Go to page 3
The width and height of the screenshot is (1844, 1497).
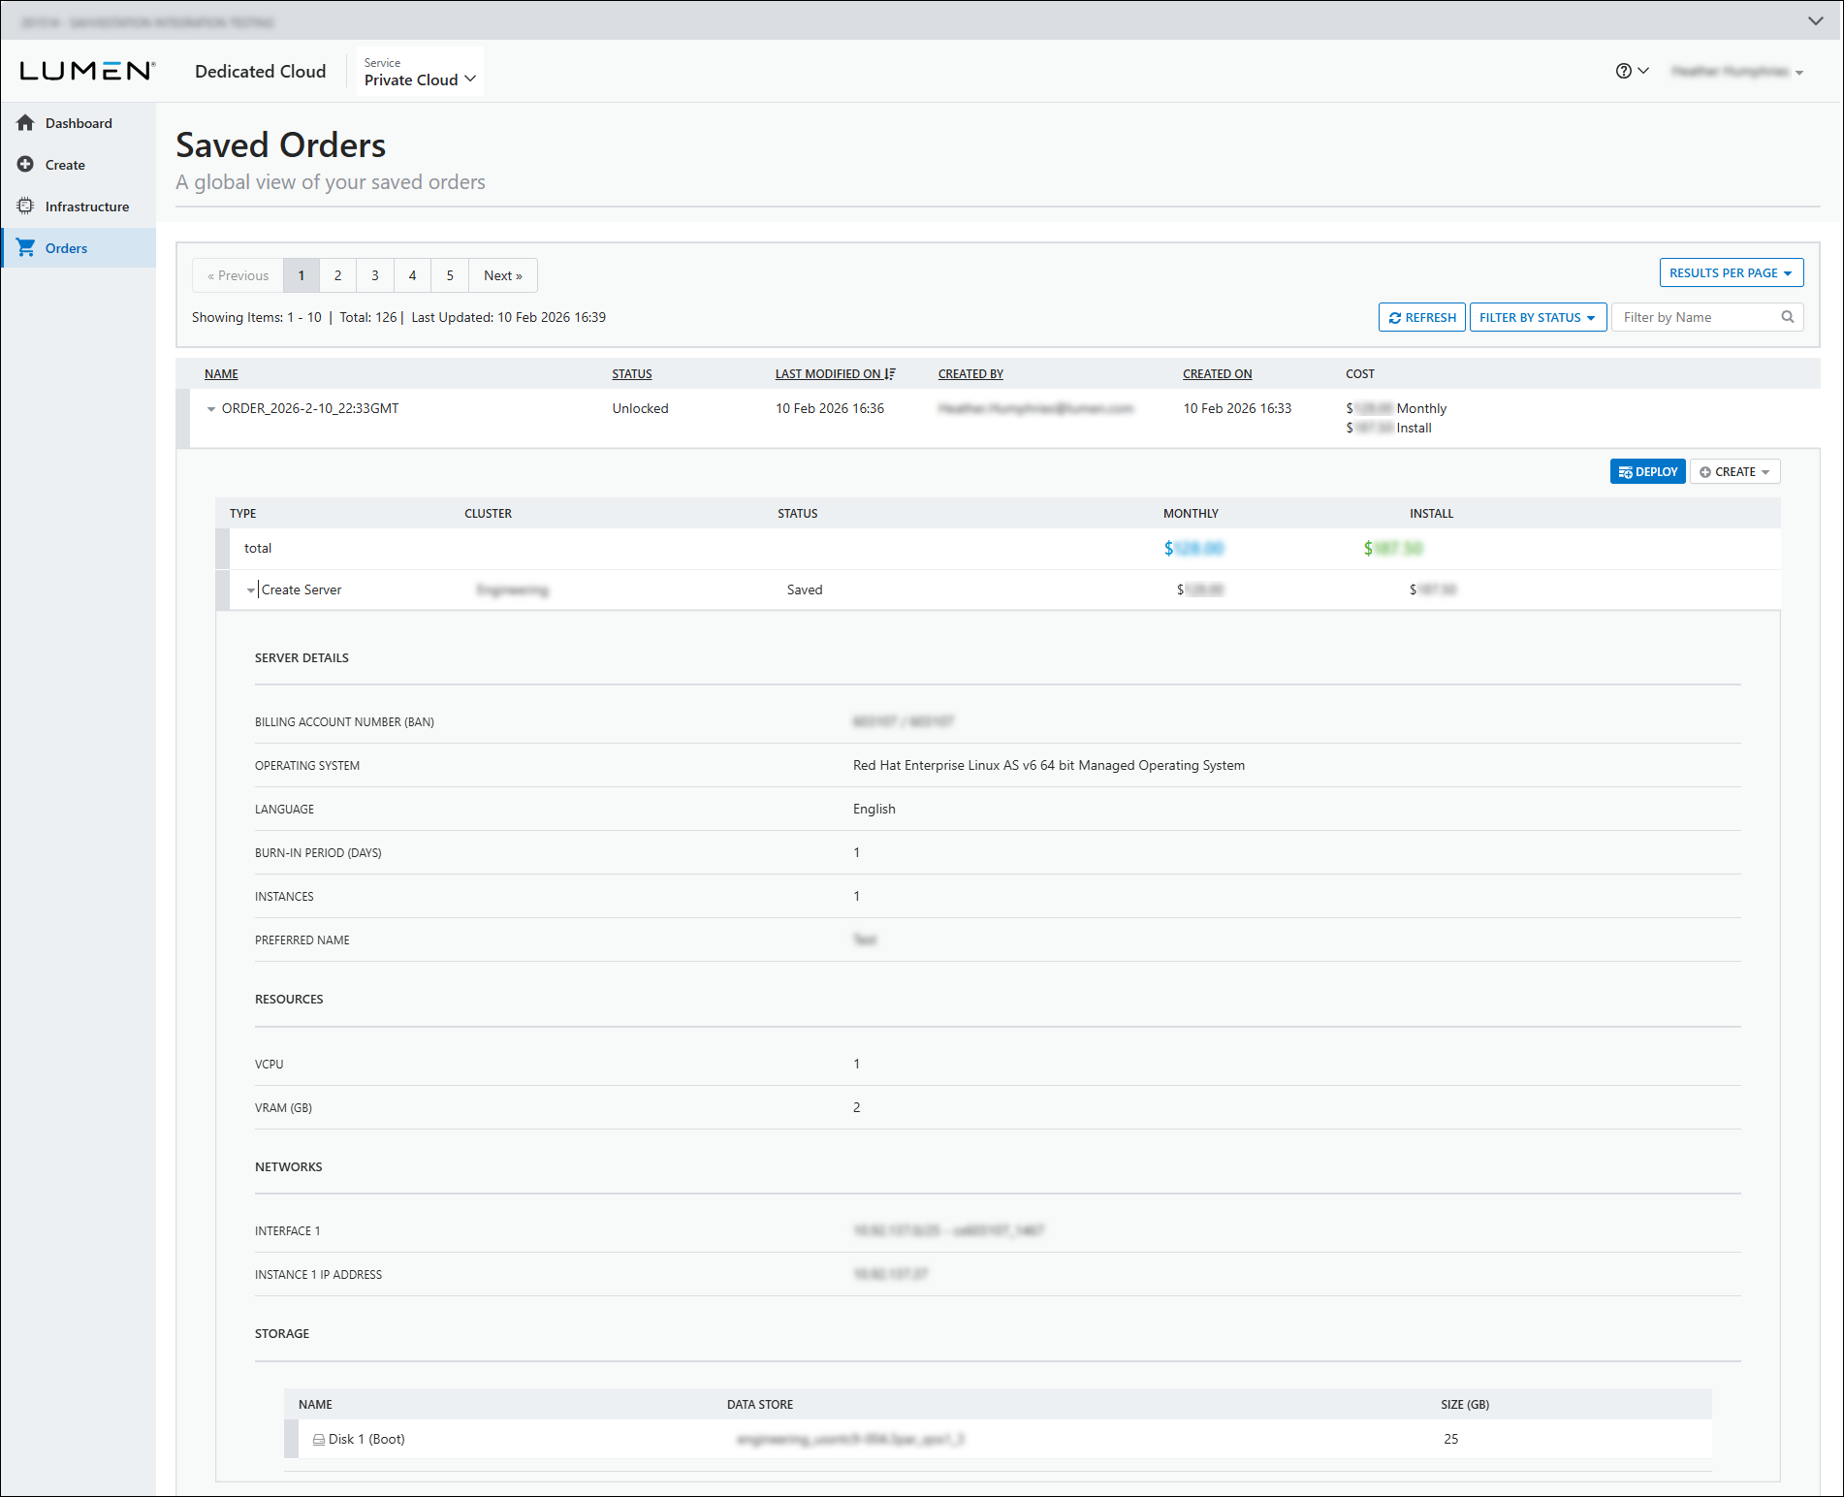[375, 276]
